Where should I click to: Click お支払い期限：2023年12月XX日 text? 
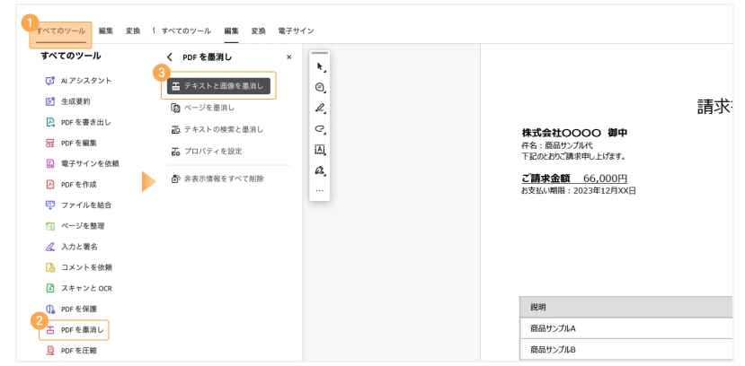[578, 191]
